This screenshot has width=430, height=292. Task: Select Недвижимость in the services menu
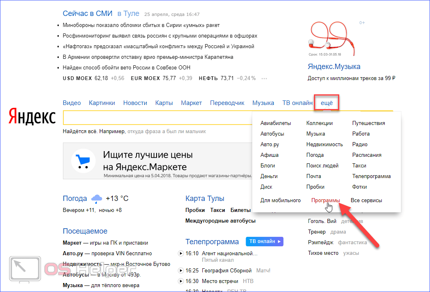tap(325, 144)
